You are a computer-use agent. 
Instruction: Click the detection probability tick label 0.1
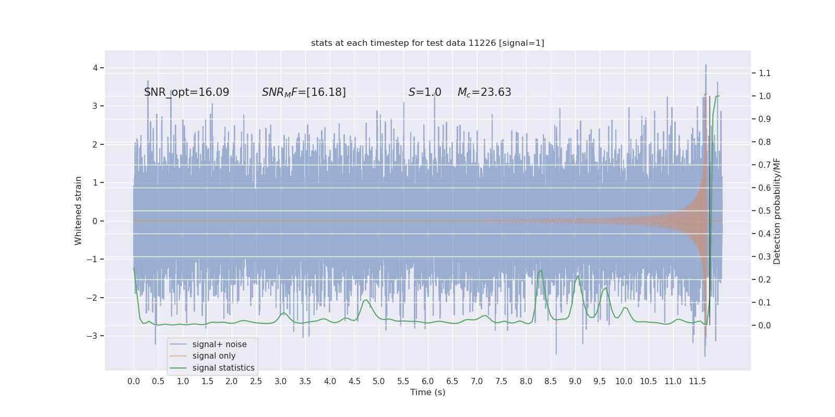tap(765, 302)
